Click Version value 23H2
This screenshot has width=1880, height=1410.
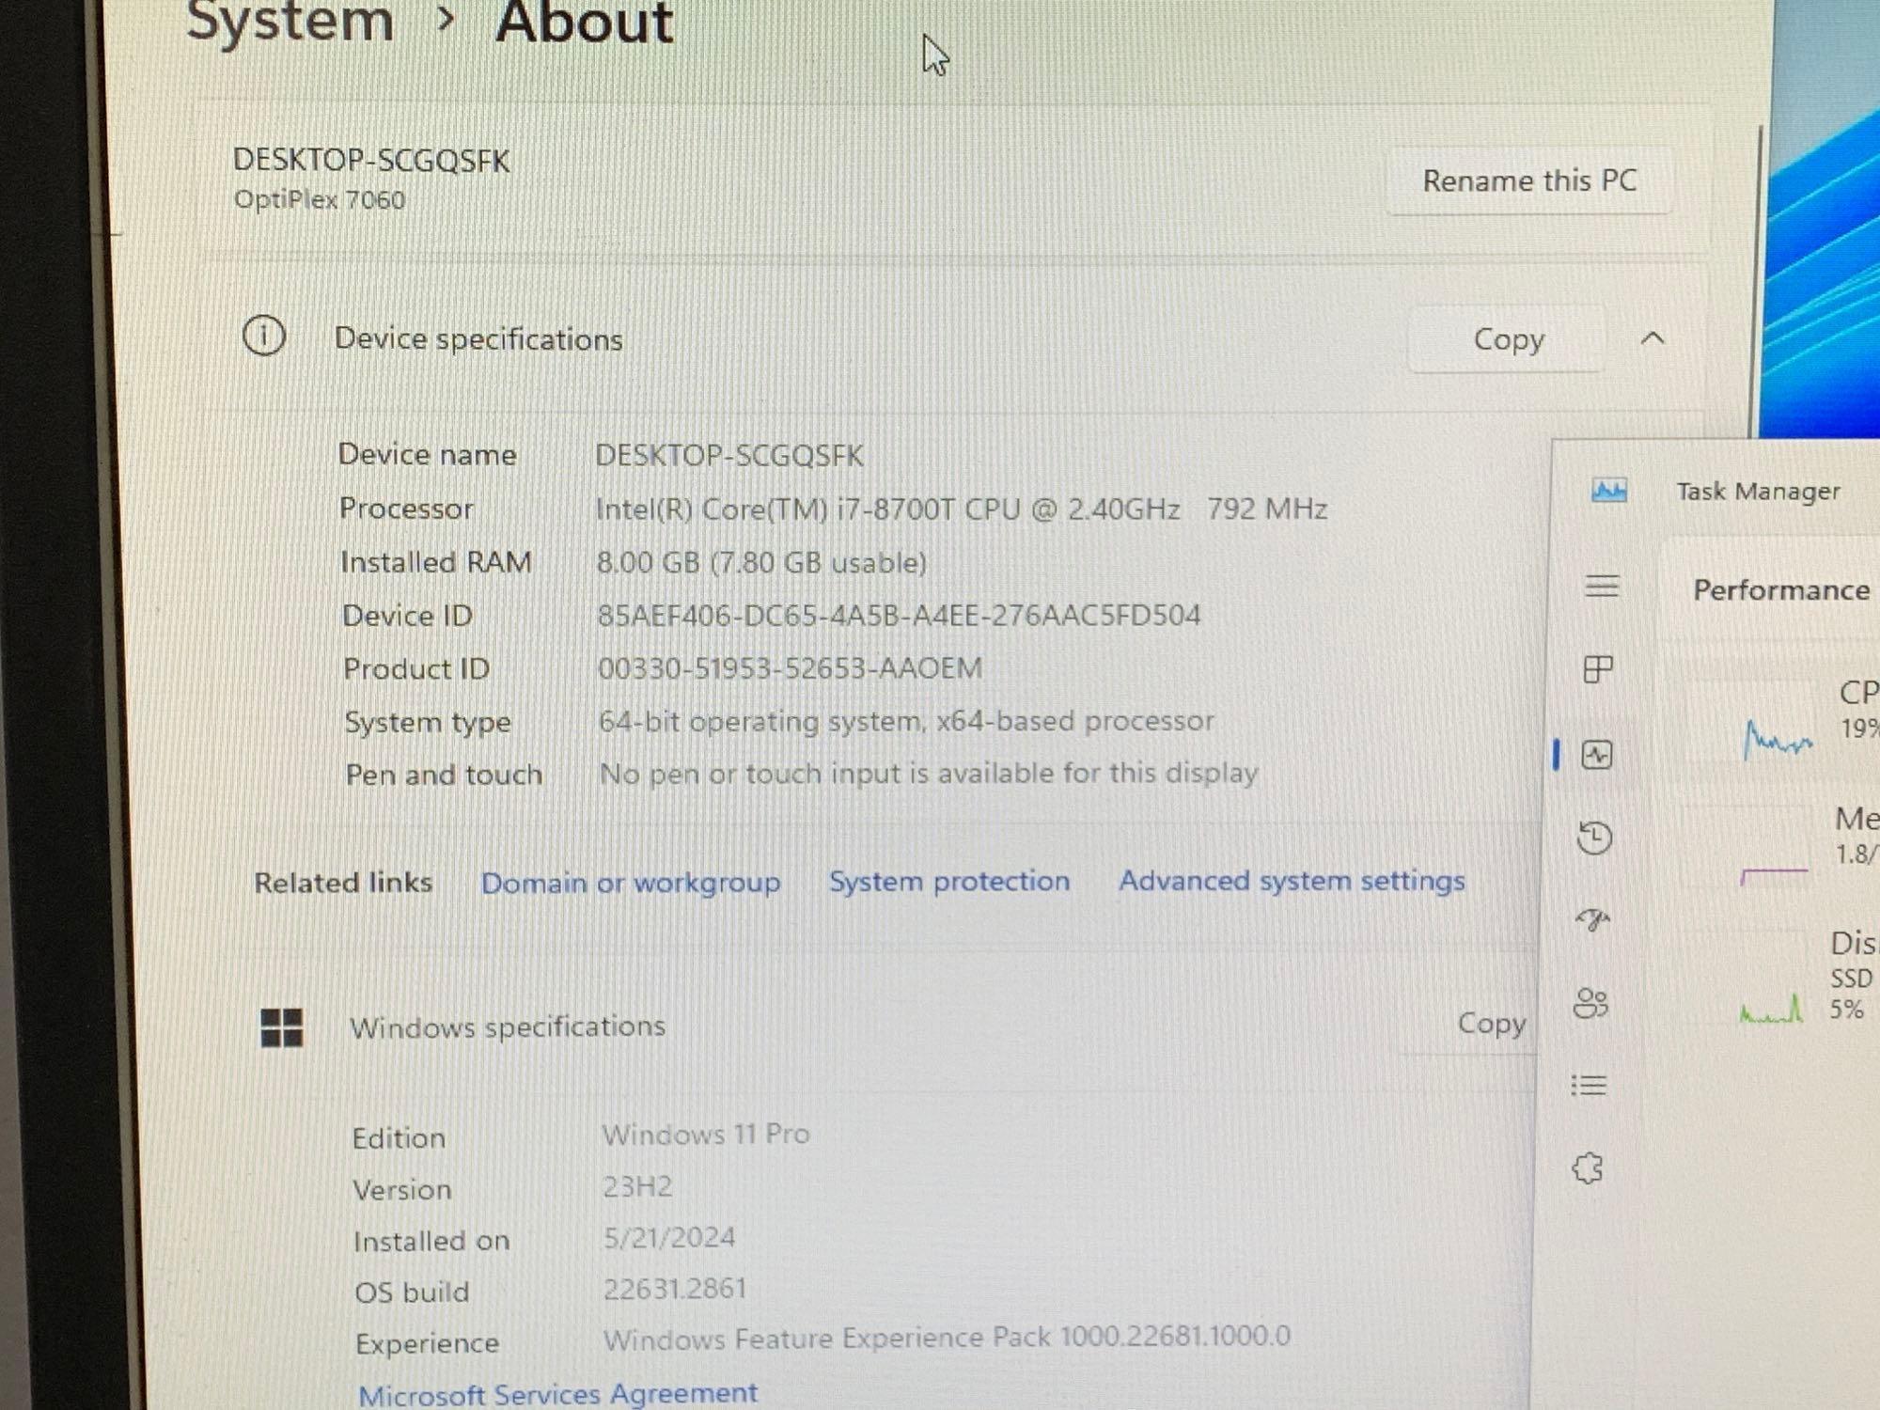[637, 1186]
